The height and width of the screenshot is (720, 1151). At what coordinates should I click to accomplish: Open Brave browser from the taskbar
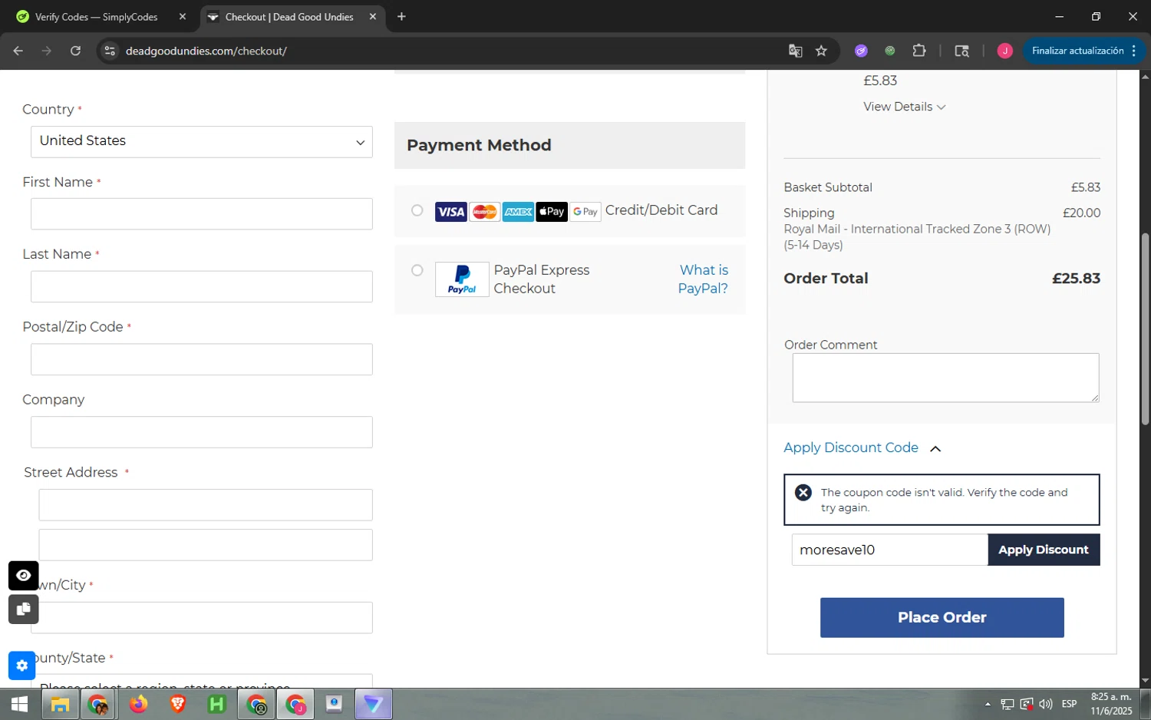pos(178,704)
